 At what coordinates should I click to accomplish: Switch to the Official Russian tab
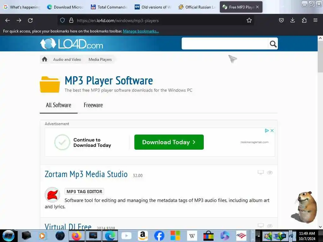click(197, 7)
